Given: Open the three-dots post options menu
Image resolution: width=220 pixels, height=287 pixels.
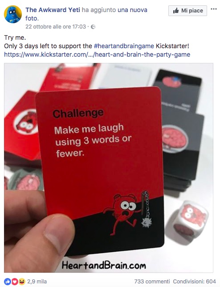Looking at the screenshot, I should pos(214,9).
